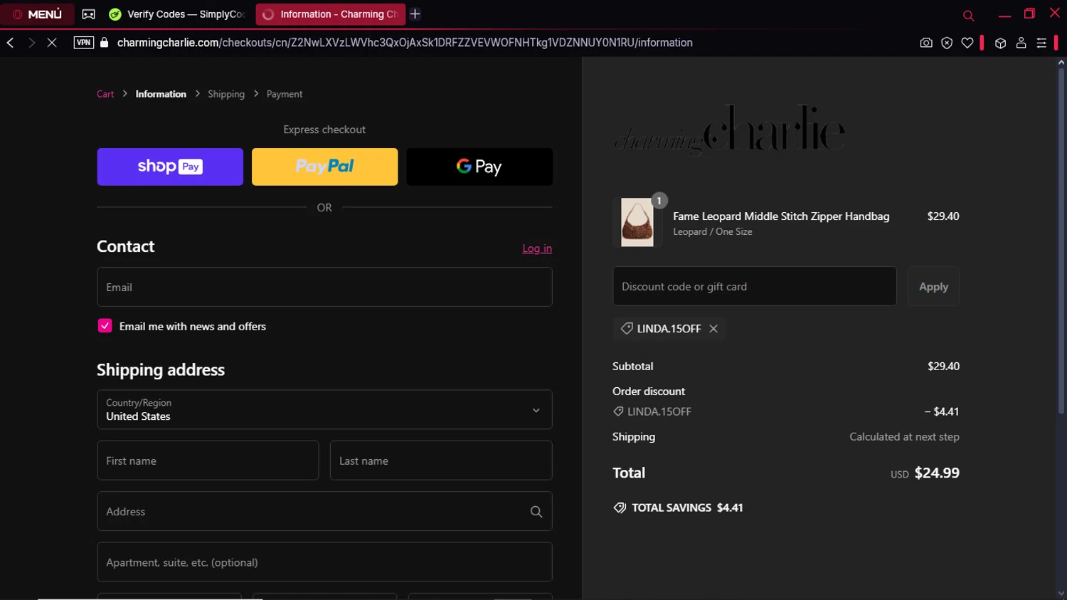Check out with Shop Pay

170,167
